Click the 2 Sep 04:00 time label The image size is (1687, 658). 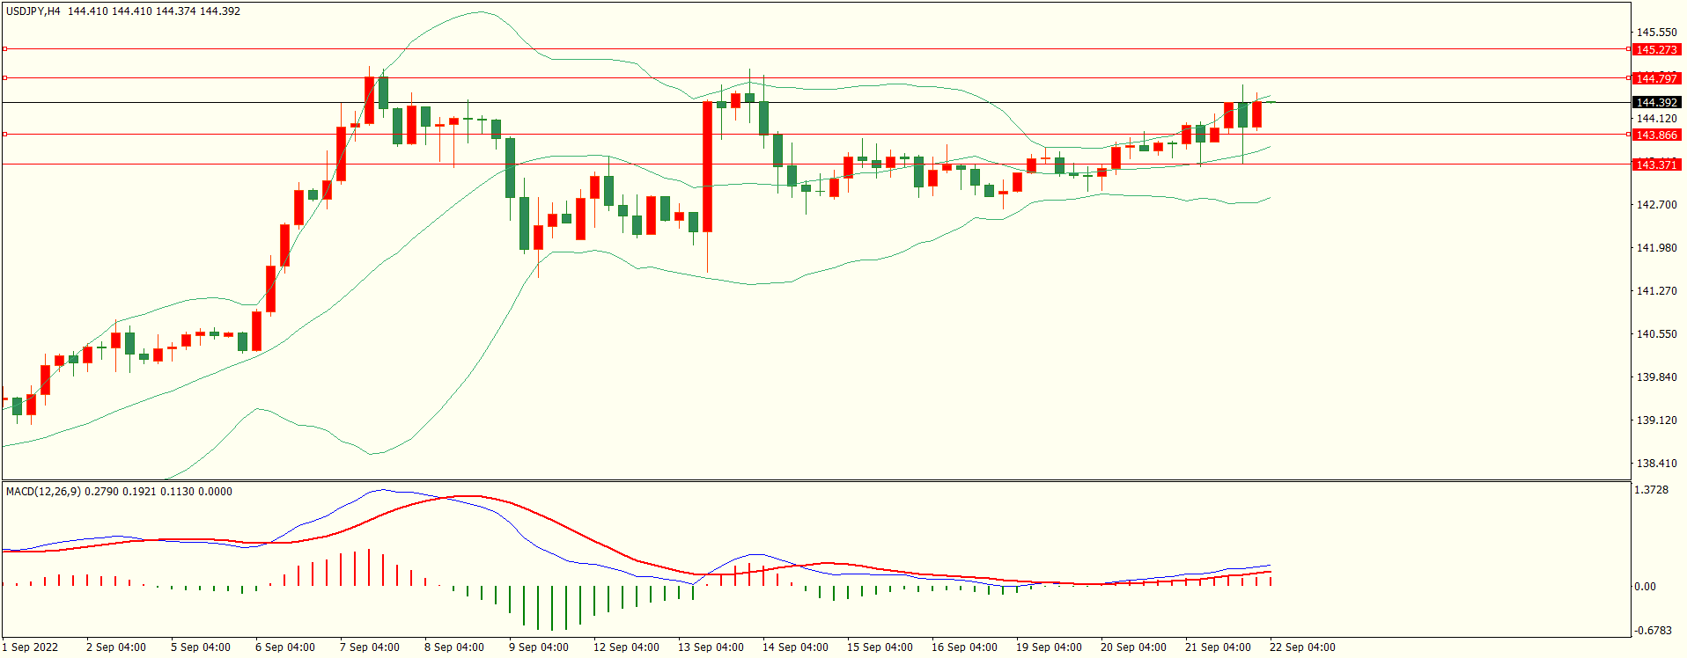pos(116,647)
